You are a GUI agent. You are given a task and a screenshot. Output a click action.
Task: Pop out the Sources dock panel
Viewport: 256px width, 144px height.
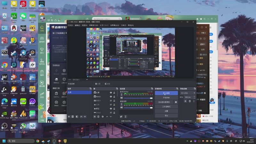pos(117,89)
